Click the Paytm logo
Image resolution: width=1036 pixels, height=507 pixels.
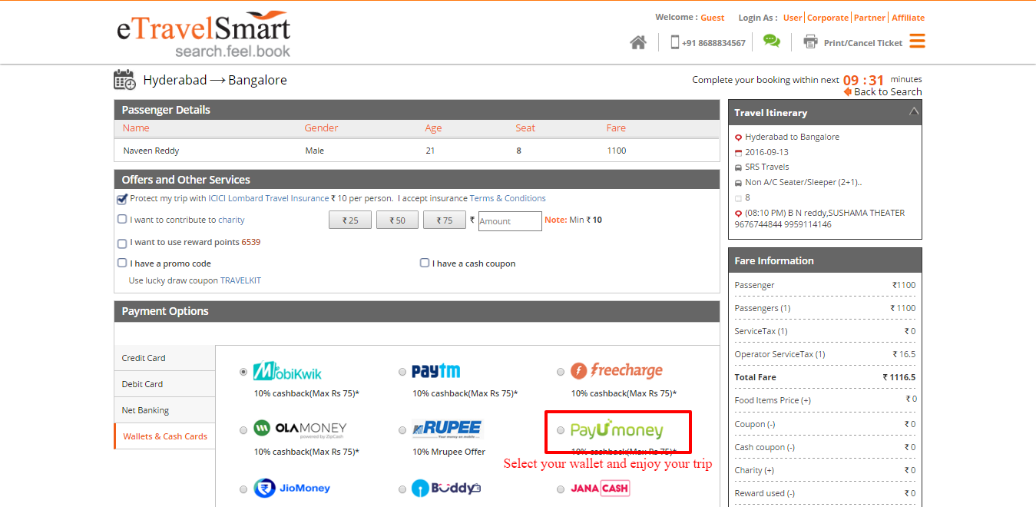tap(436, 372)
